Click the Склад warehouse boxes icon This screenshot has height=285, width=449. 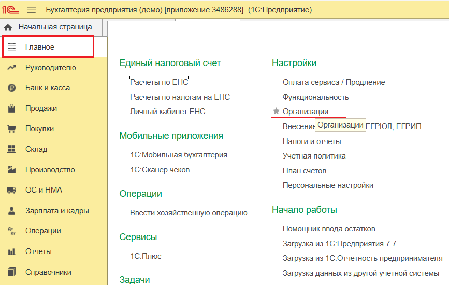click(x=11, y=149)
